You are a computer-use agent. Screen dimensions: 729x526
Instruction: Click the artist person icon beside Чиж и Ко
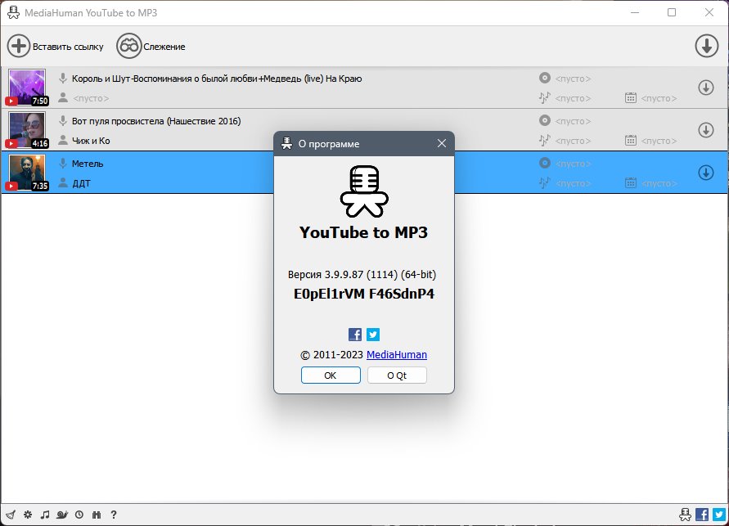pos(63,141)
